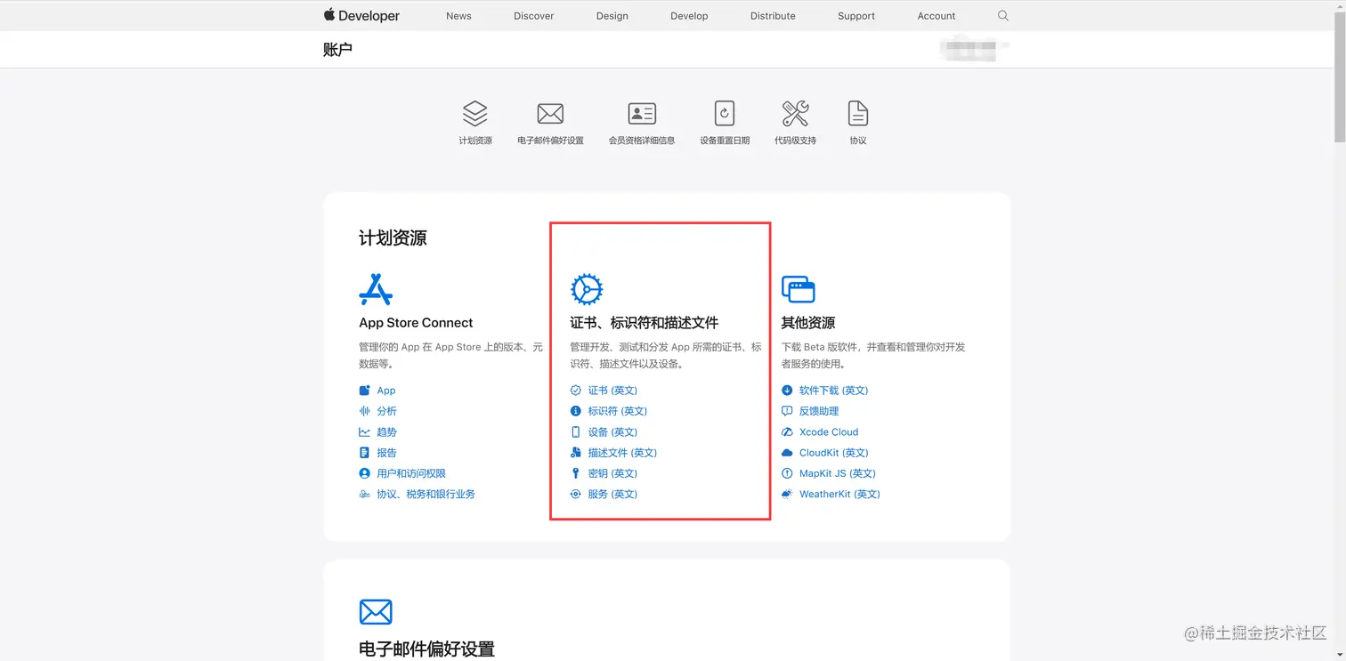Image resolution: width=1346 pixels, height=661 pixels.
Task: Click the 代码级支持 tools icon
Action: [795, 114]
